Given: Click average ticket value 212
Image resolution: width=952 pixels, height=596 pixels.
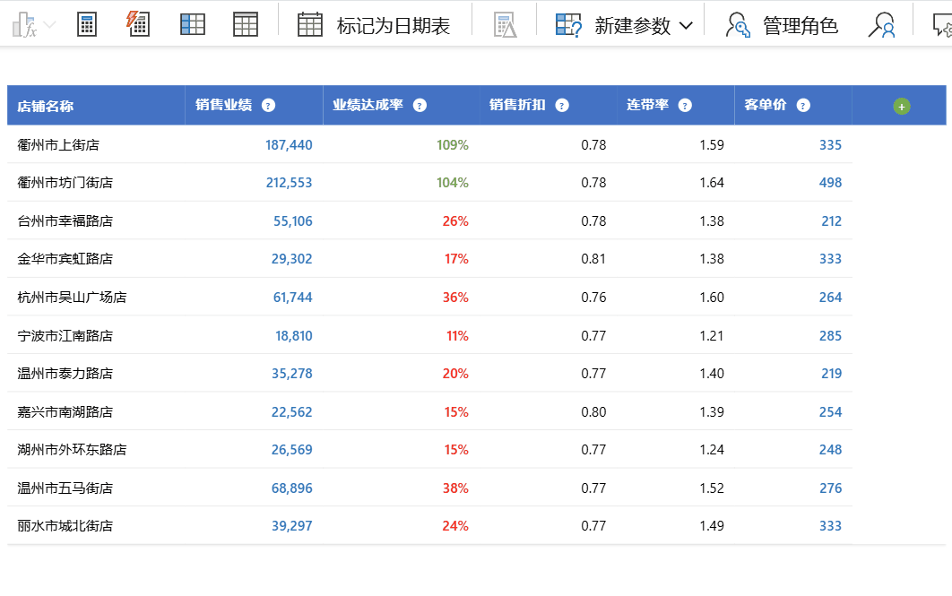Looking at the screenshot, I should coord(831,220).
